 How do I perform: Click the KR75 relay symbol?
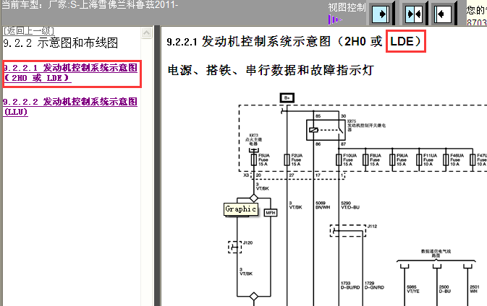tap(326, 130)
